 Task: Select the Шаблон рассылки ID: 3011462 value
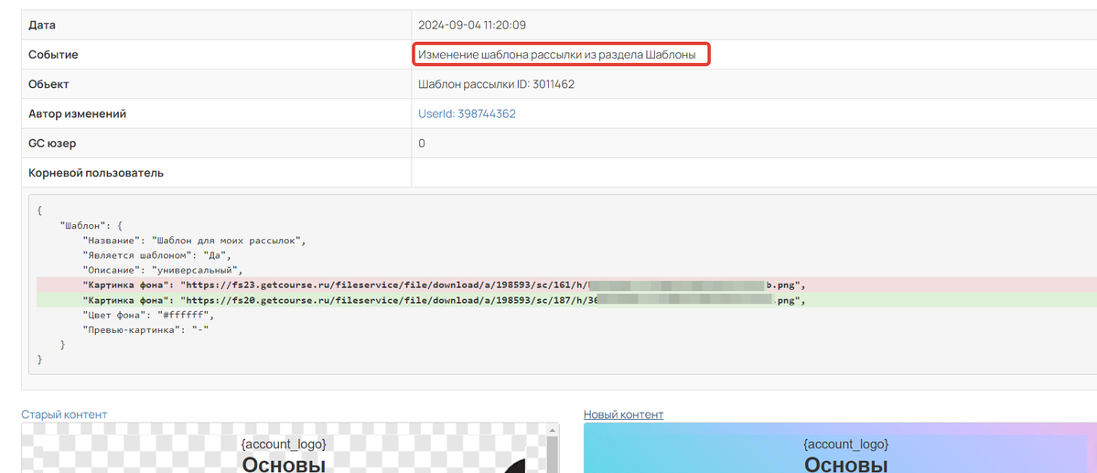(496, 84)
